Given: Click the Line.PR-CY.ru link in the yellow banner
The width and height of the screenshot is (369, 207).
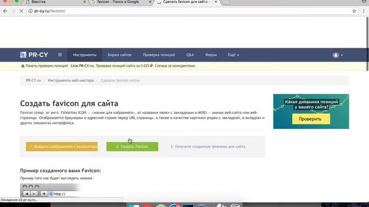Looking at the screenshot, I should tap(82, 66).
